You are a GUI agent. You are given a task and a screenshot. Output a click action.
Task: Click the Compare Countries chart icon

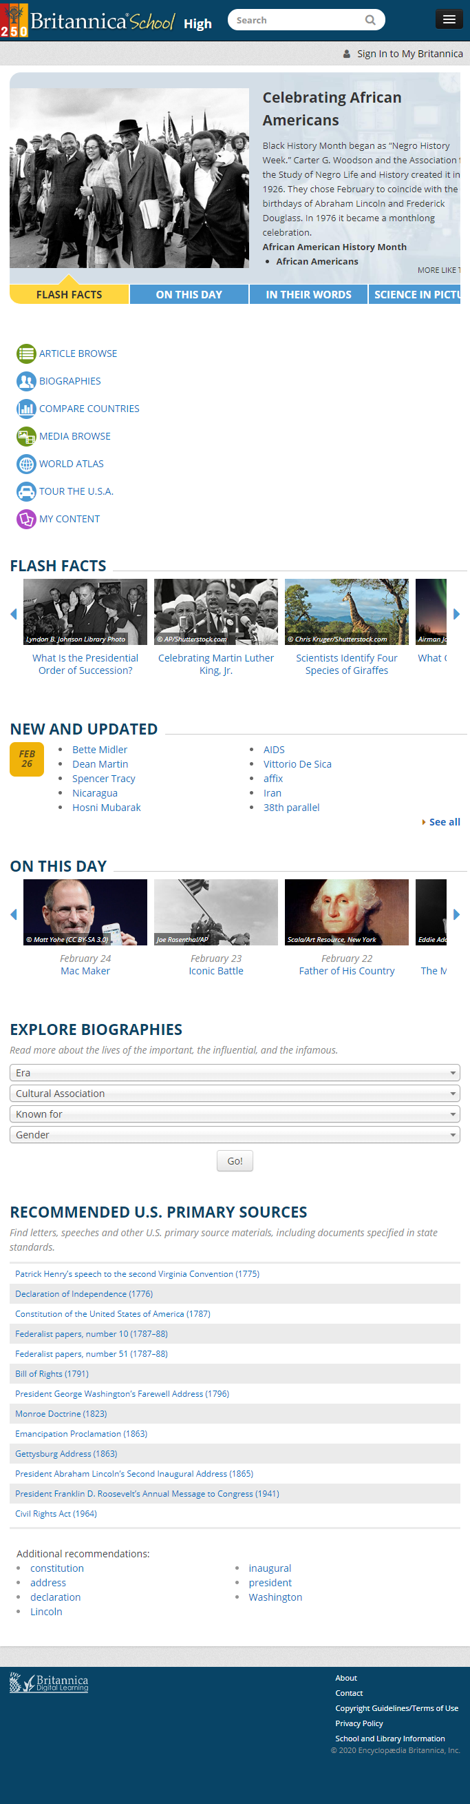pos(26,409)
